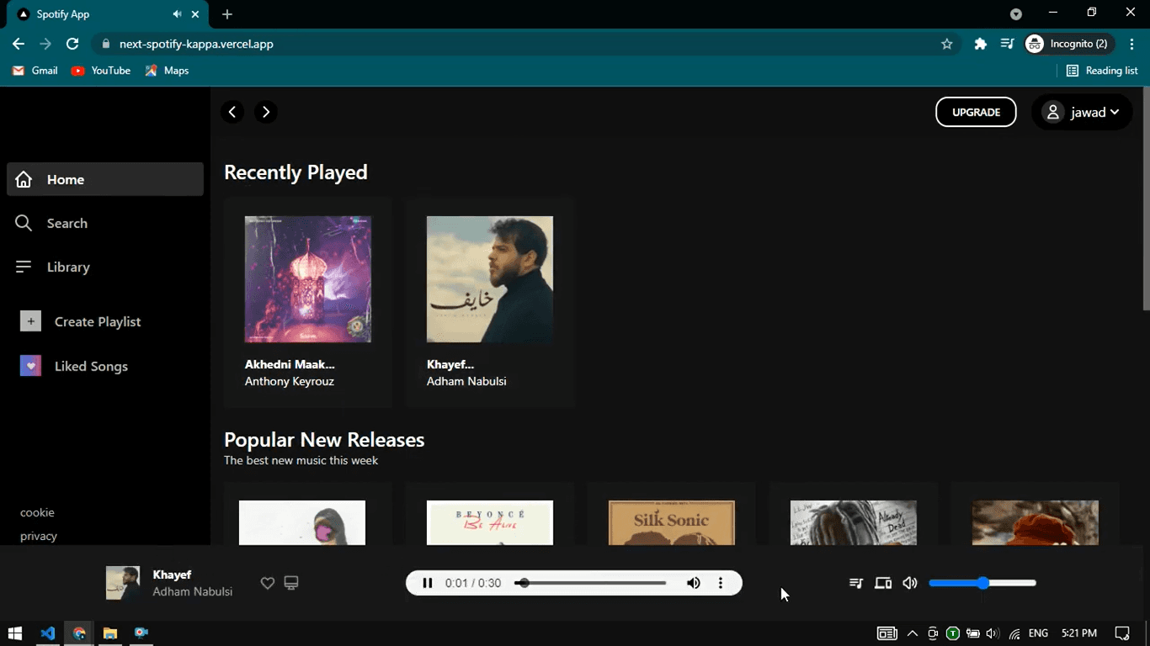Image resolution: width=1150 pixels, height=646 pixels.
Task: Open the Home sidebar item
Action: 105,179
